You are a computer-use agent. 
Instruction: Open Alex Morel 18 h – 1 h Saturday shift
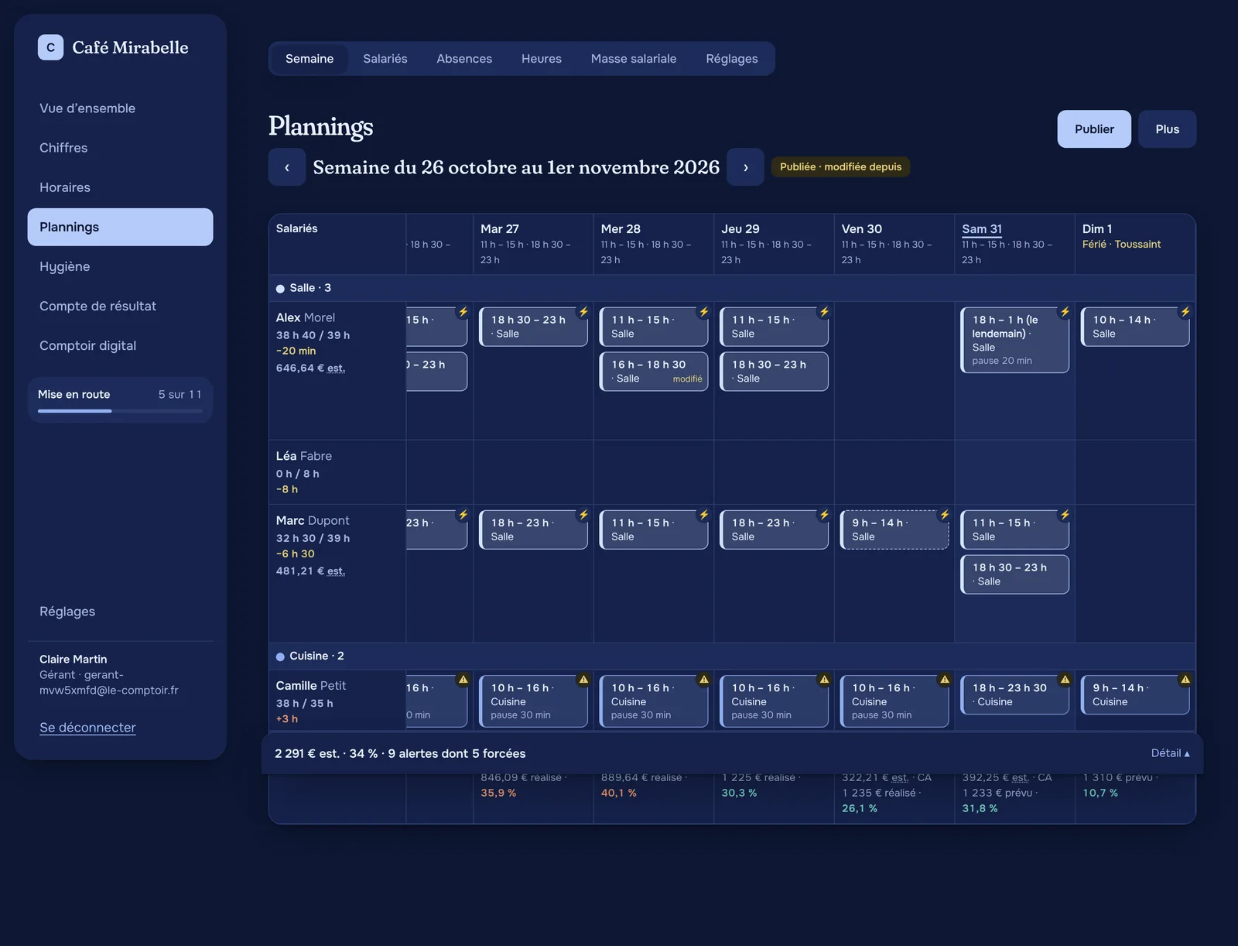[1014, 340]
